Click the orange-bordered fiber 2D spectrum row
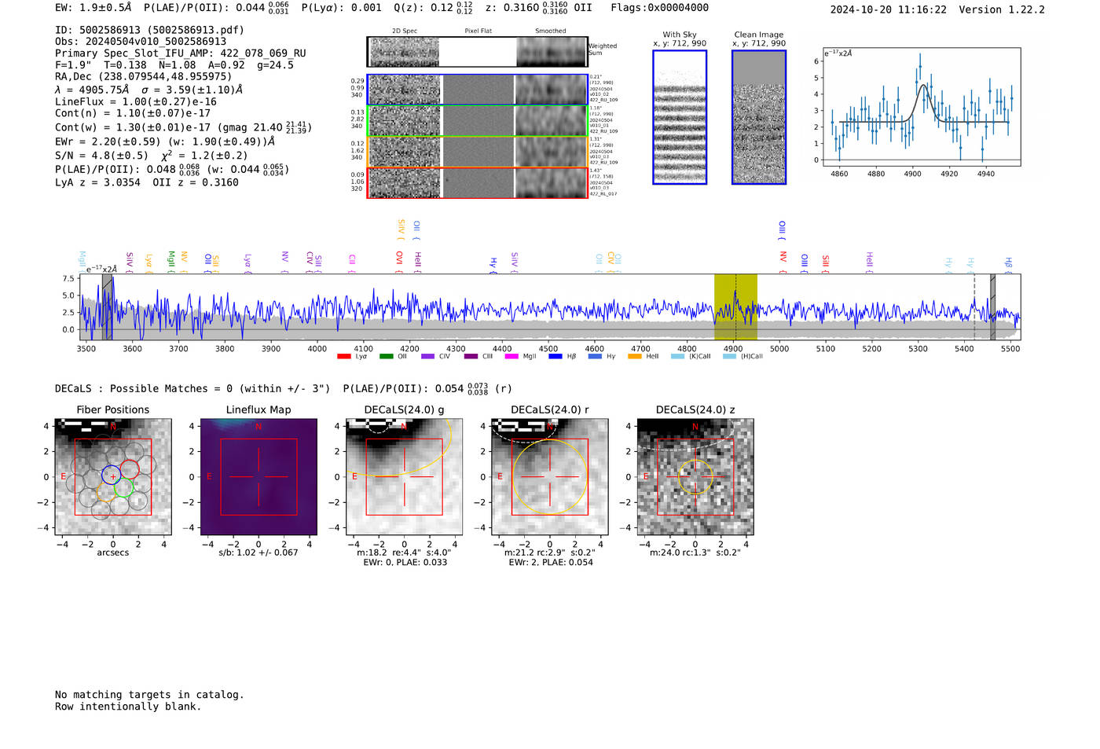The height and width of the screenshot is (749, 1100). (478, 152)
